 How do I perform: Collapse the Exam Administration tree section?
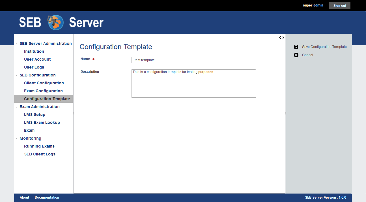pyautogui.click(x=17, y=107)
